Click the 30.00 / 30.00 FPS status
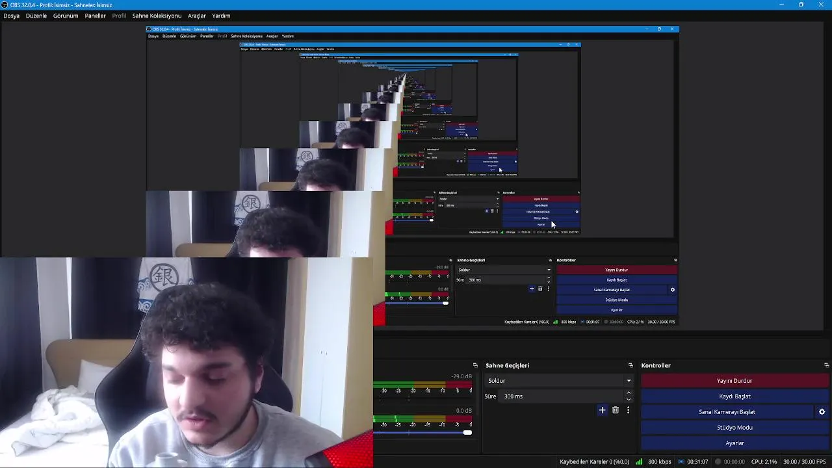This screenshot has height=468, width=832. tap(804, 461)
